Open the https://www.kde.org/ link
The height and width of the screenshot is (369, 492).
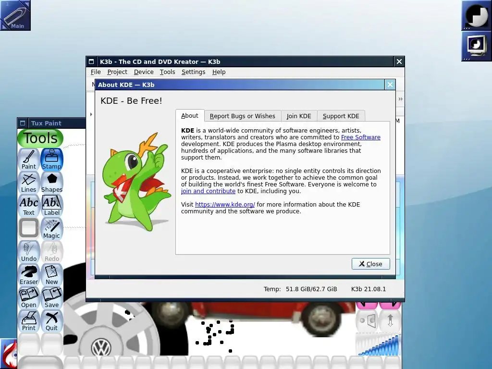pyautogui.click(x=225, y=205)
